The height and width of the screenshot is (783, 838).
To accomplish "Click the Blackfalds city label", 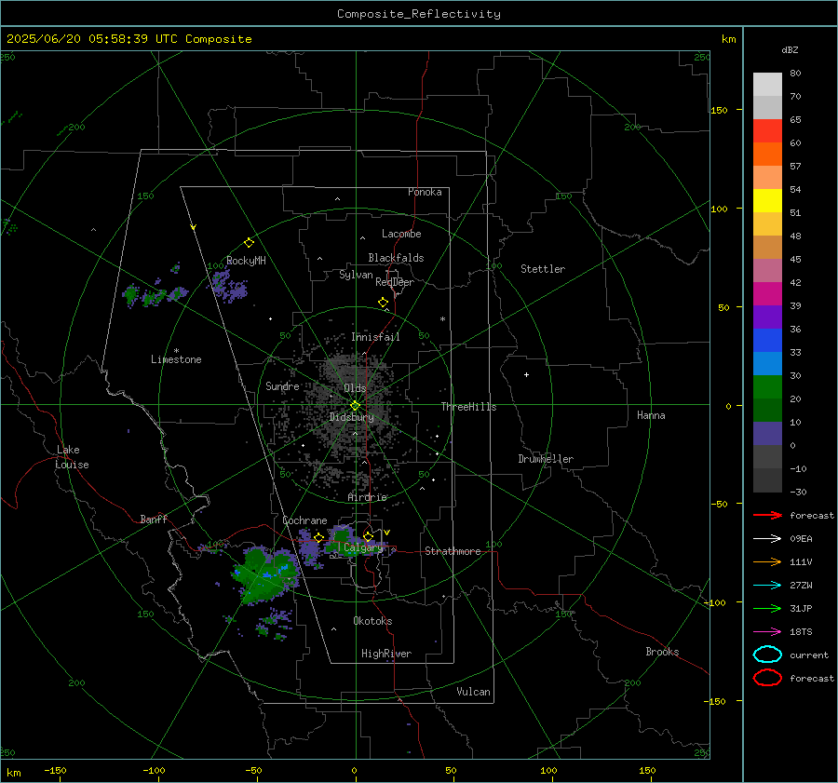I will click(396, 258).
